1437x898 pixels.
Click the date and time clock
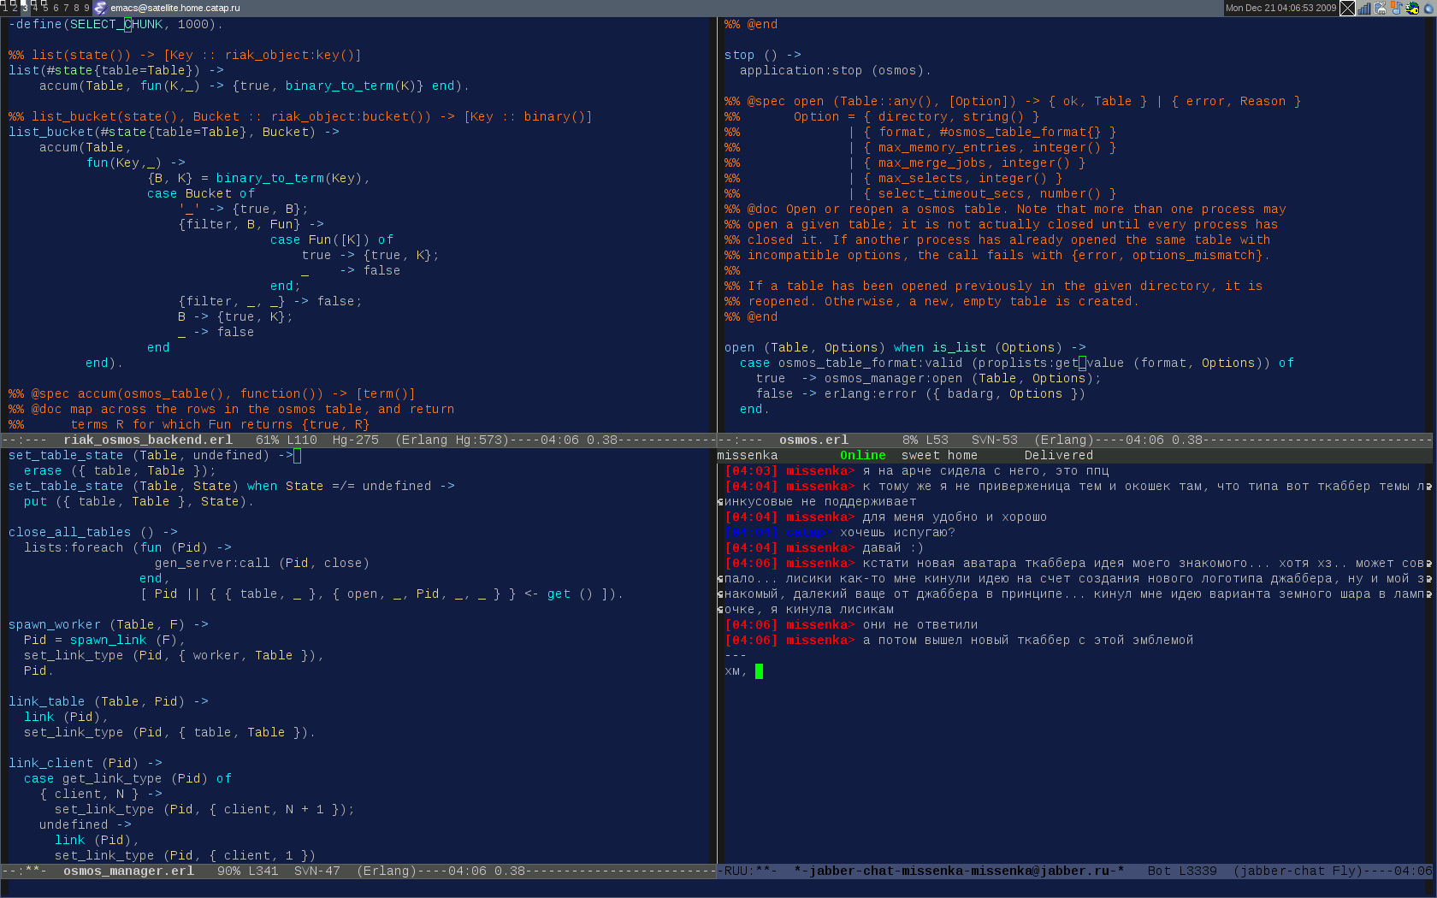1280,8
